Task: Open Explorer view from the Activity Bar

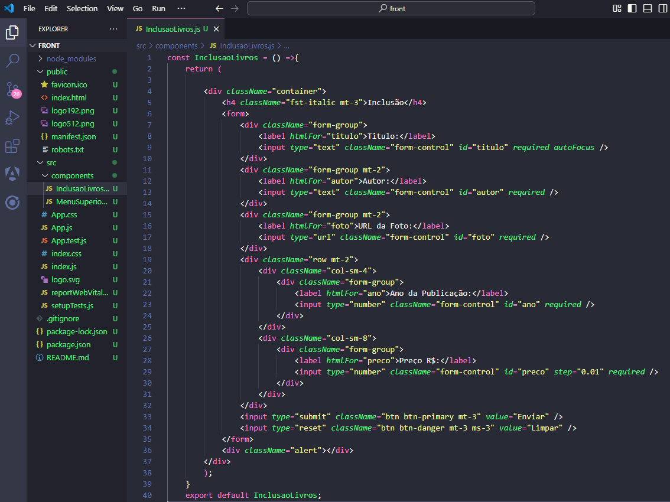Action: (13, 34)
